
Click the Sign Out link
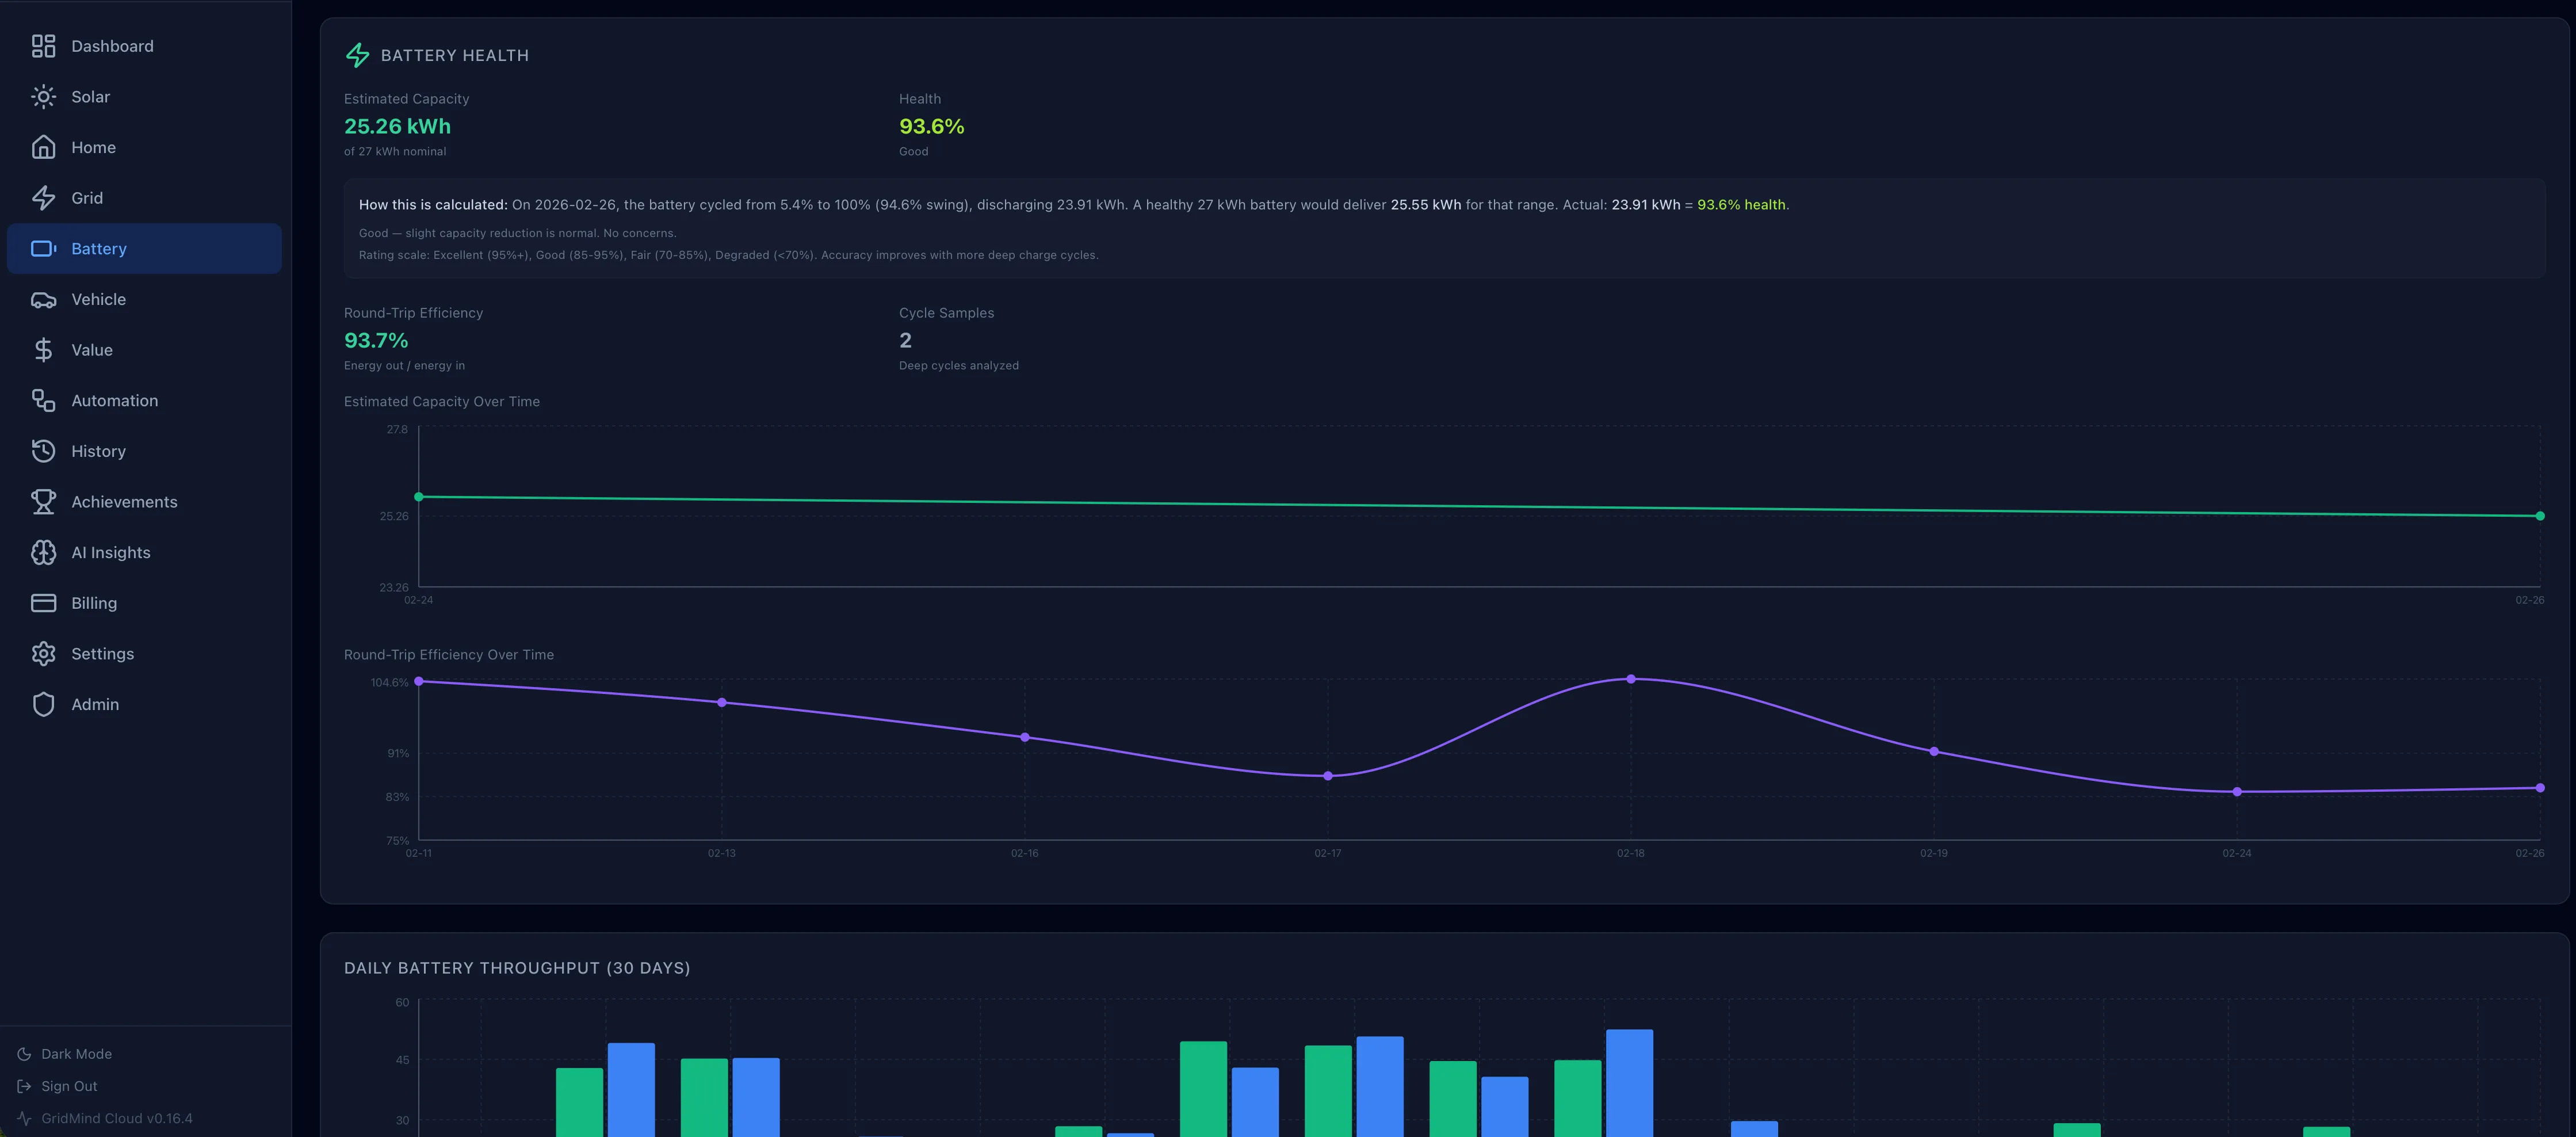pyautogui.click(x=69, y=1086)
